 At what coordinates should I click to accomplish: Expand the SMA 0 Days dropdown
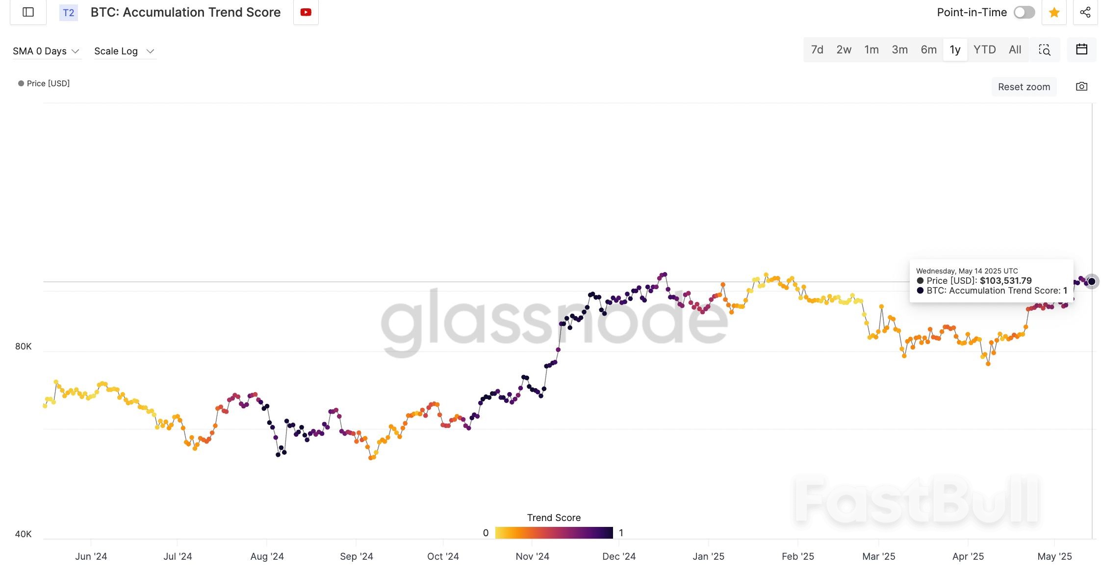(x=46, y=51)
